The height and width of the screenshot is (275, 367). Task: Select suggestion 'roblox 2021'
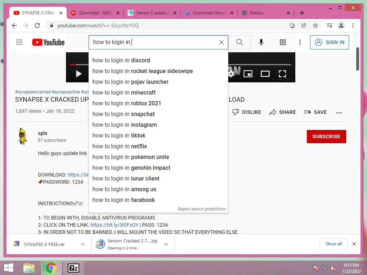(158, 103)
